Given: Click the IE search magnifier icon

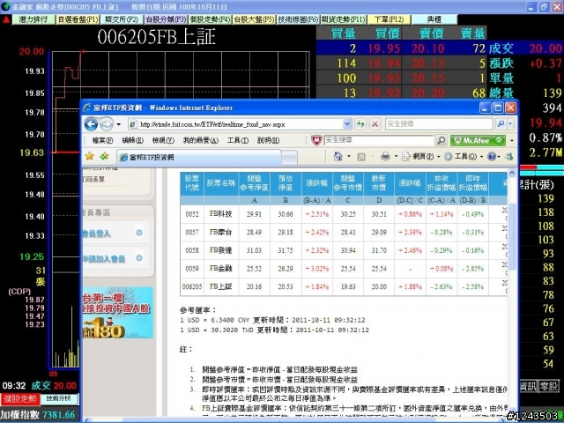Looking at the screenshot, I should [501, 124].
